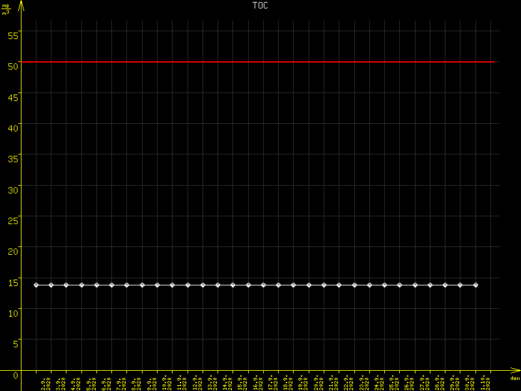Click the TOC chart title
The width and height of the screenshot is (521, 391).
260,5
